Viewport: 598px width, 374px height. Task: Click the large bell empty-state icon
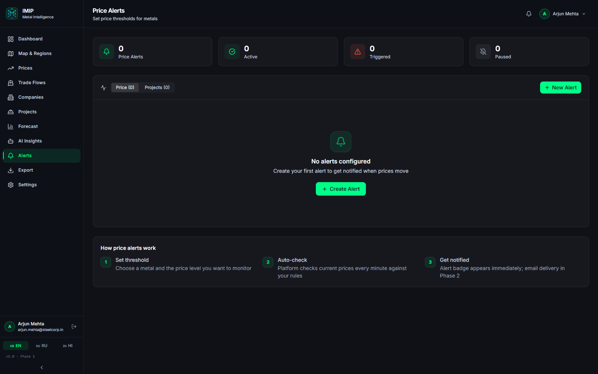click(x=341, y=142)
